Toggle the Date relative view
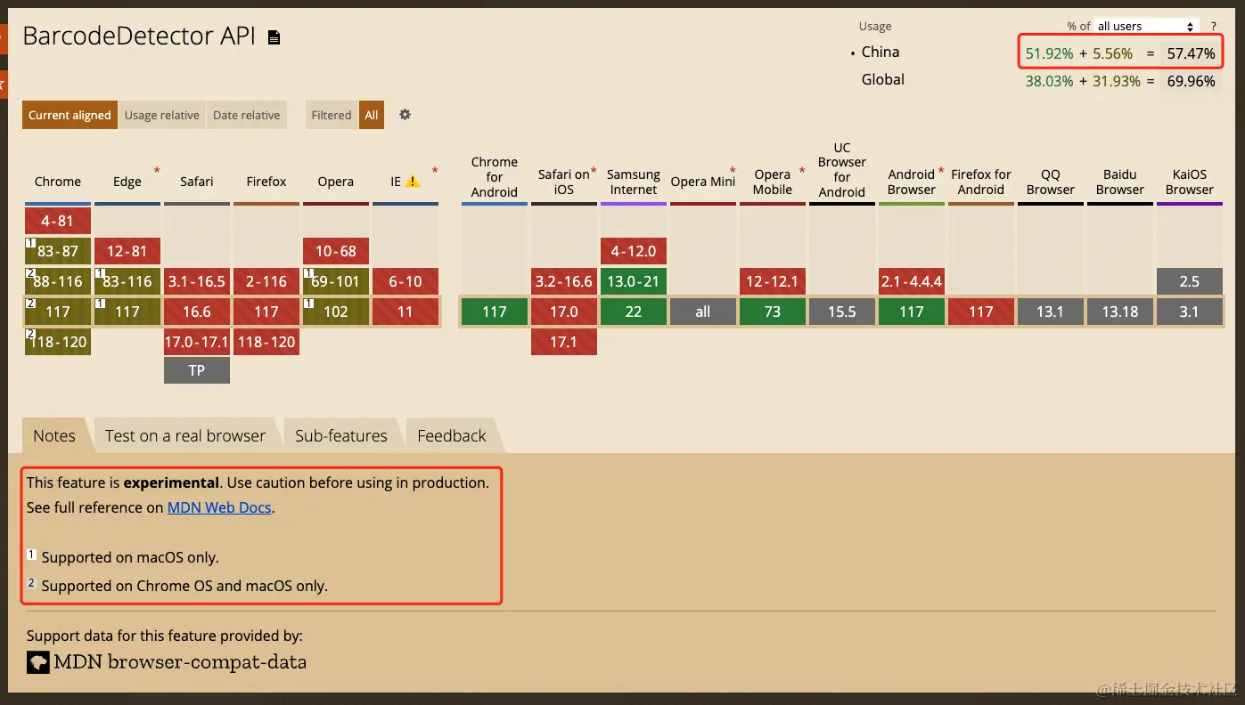This screenshot has height=705, width=1245. click(x=247, y=115)
